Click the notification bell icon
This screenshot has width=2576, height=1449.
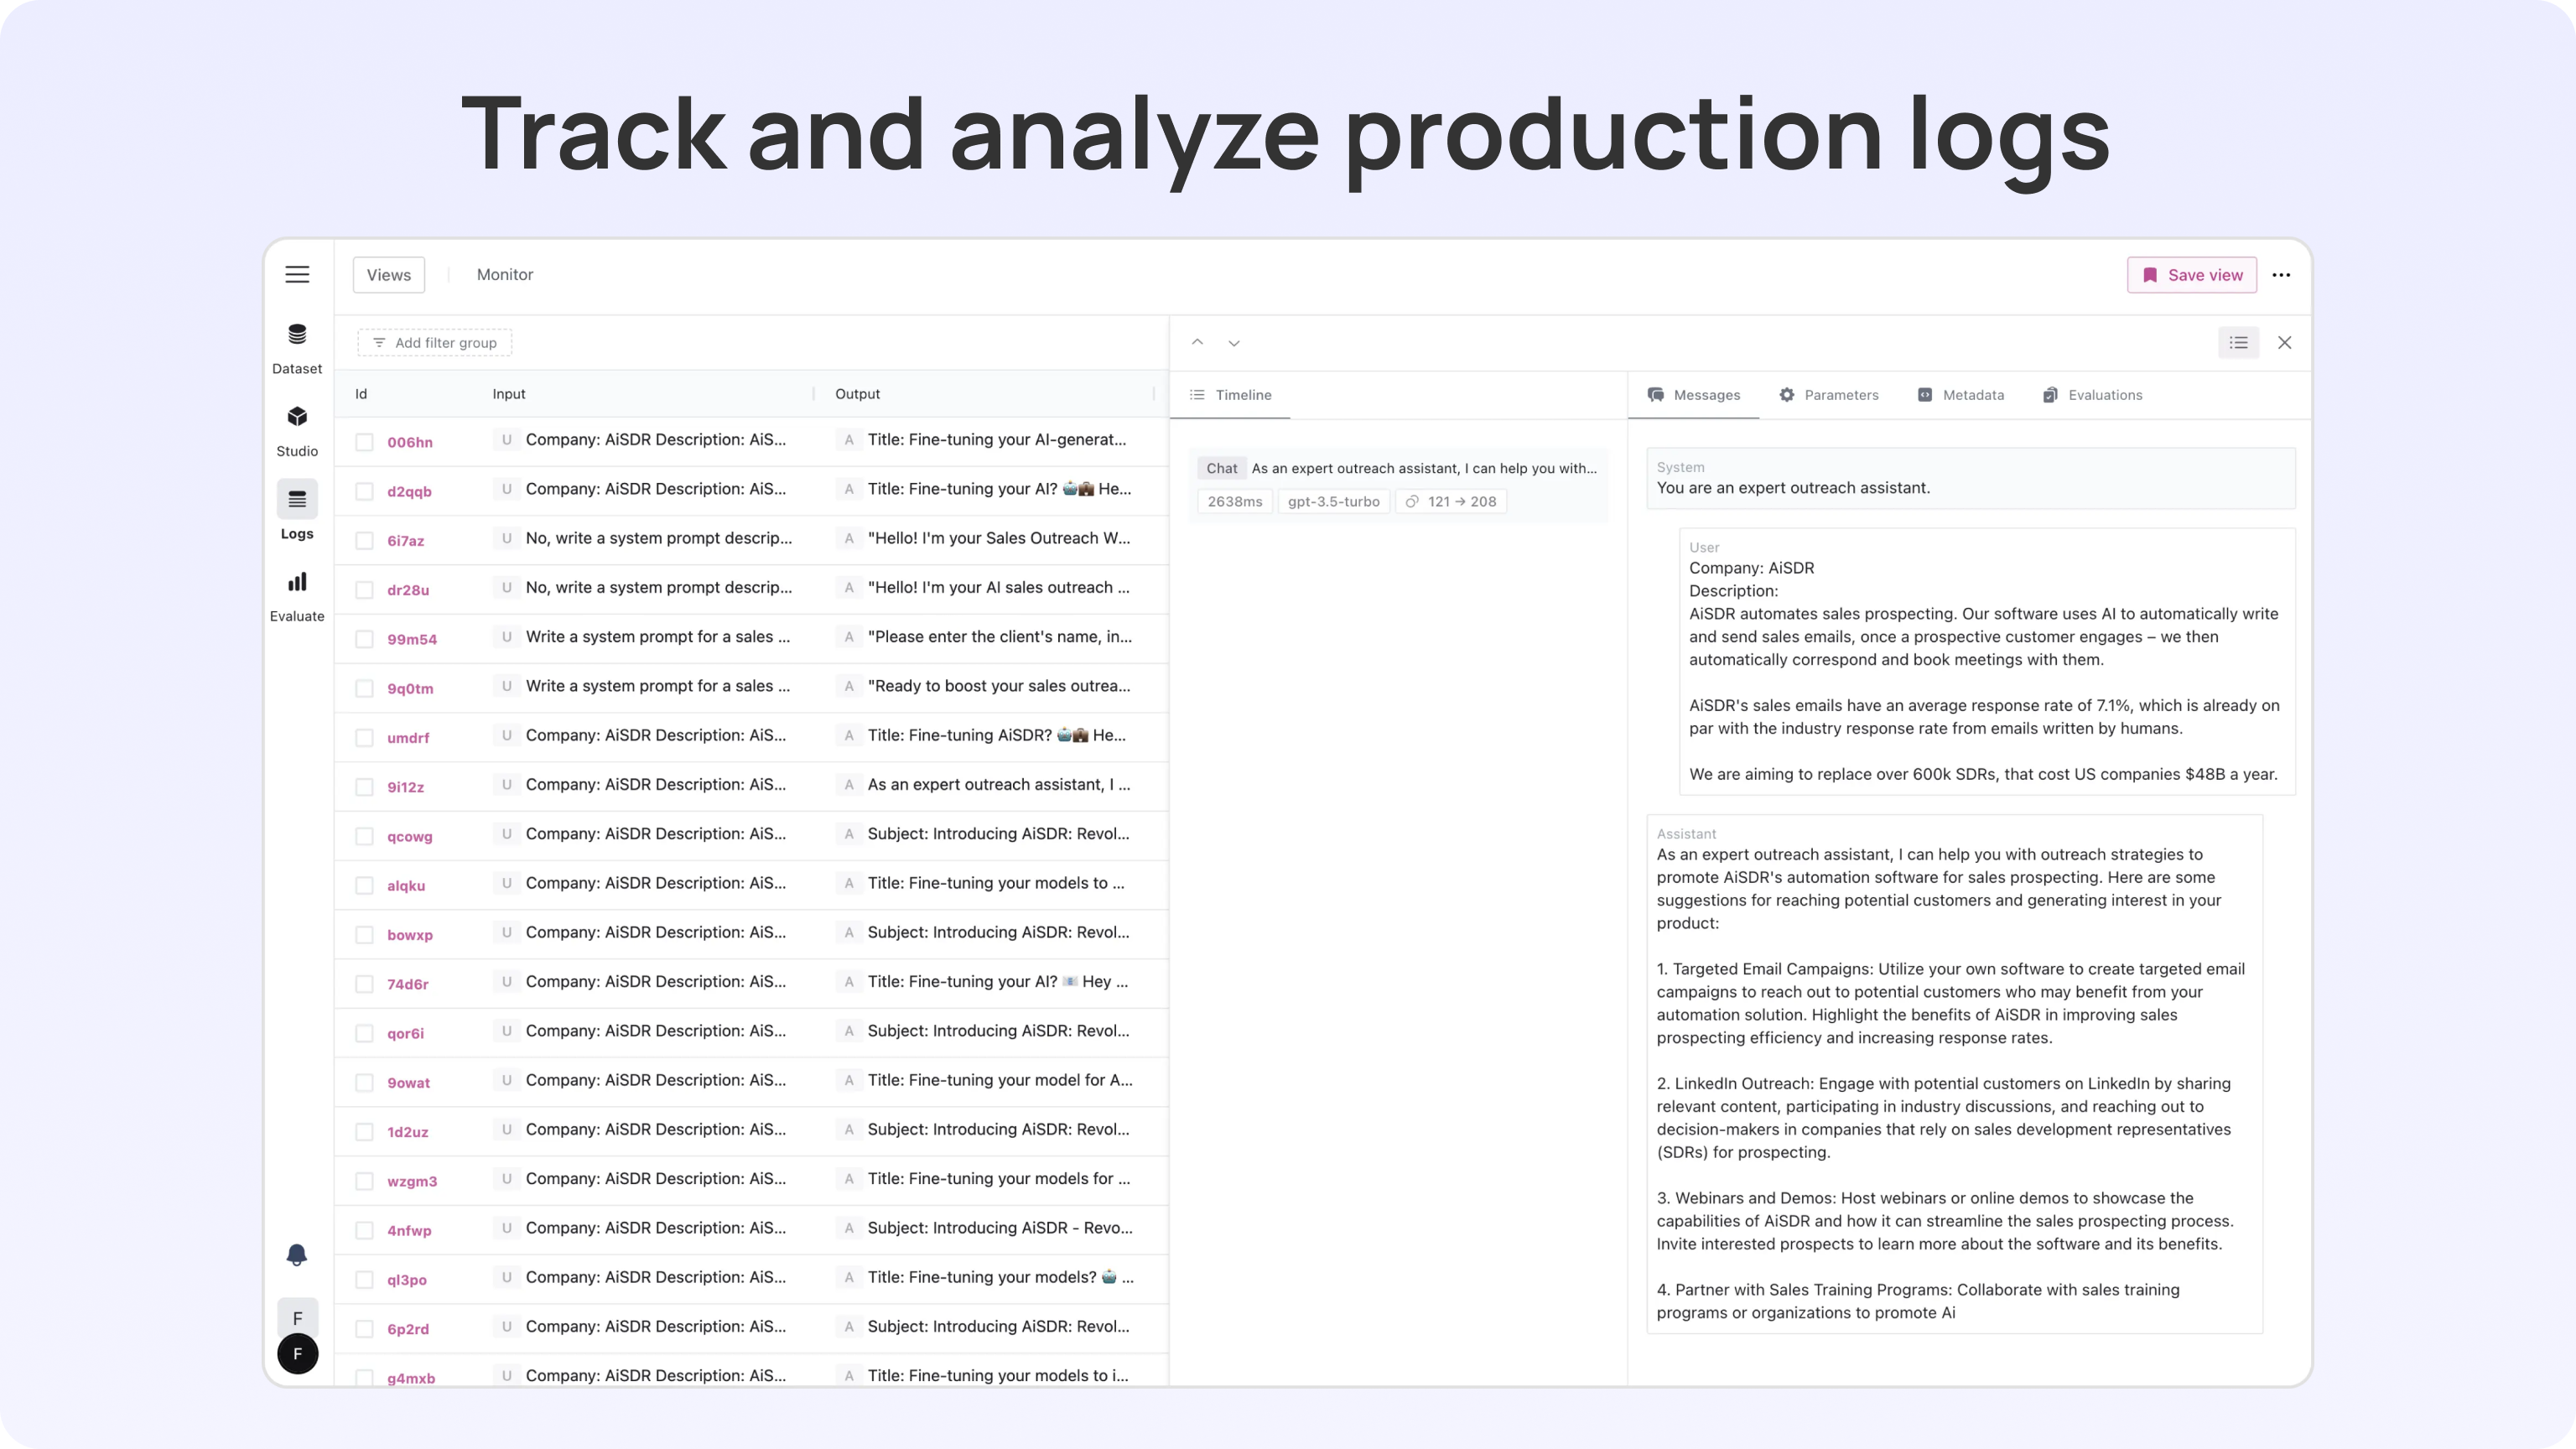[x=297, y=1255]
